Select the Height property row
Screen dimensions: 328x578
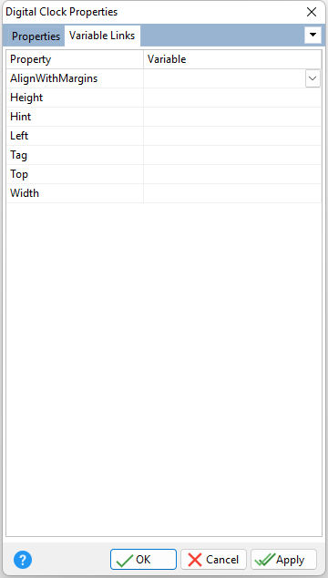pyautogui.click(x=164, y=98)
